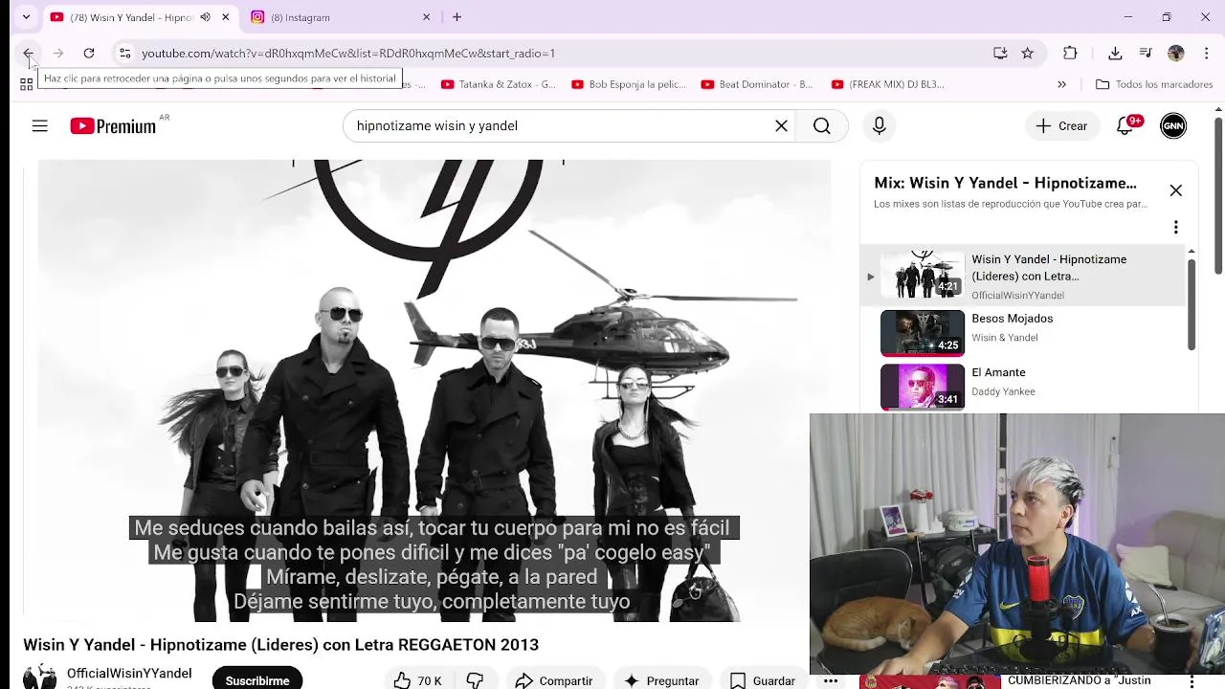1225x689 pixels.
Task: Open Beat Dominator bookmark
Action: [757, 84]
